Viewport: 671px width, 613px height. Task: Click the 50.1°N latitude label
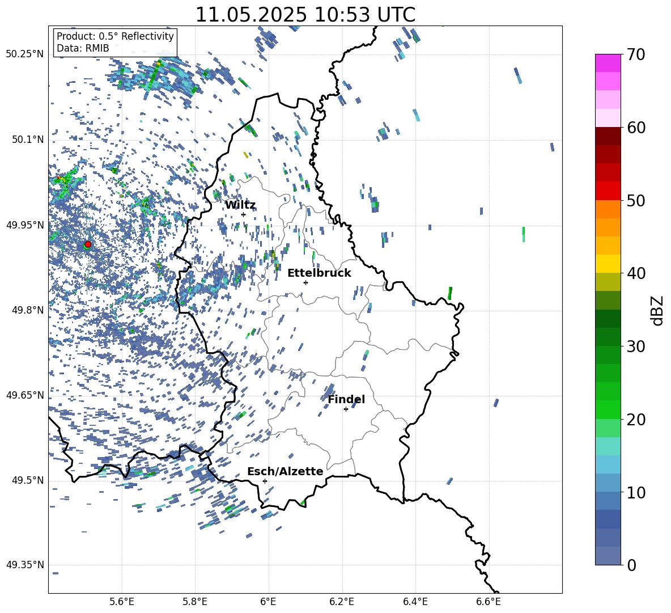pos(28,139)
